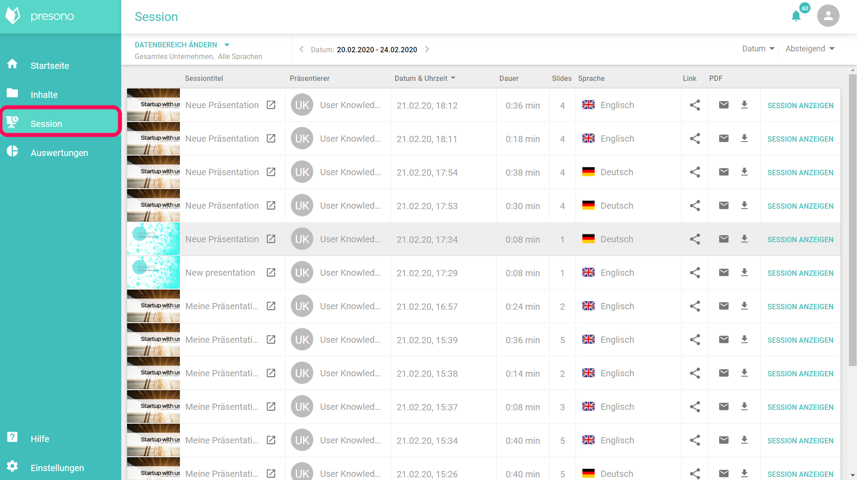Share link for the 18:12 session
857x480 pixels.
click(695, 105)
